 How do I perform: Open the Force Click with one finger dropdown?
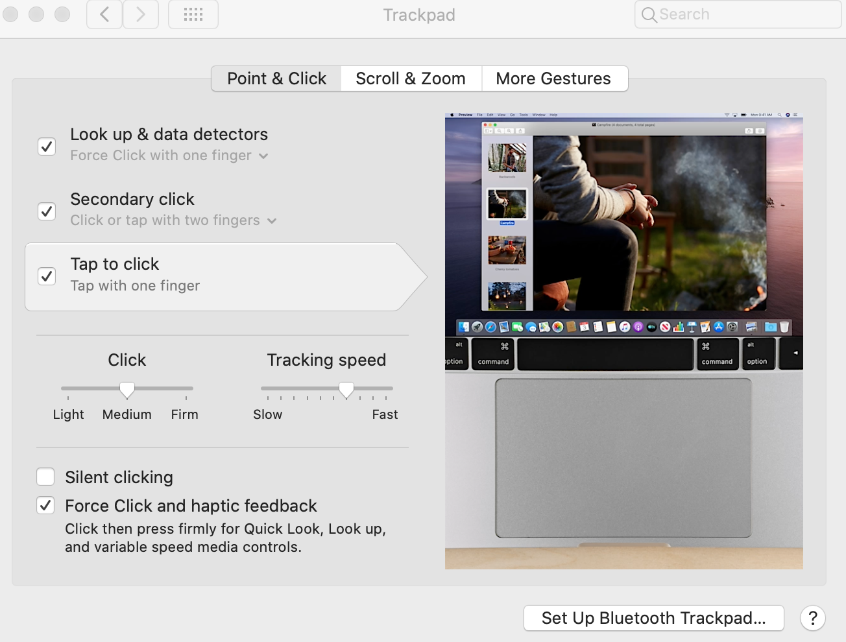click(169, 156)
